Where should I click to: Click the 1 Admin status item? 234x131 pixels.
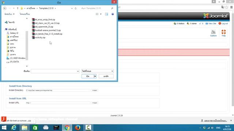(x=192, y=23)
